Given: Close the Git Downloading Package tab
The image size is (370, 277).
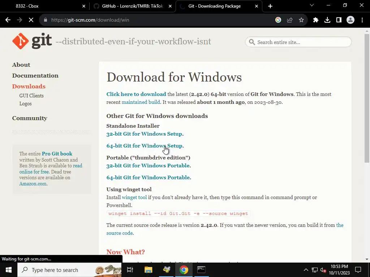Looking at the screenshot, I should tap(257, 6).
